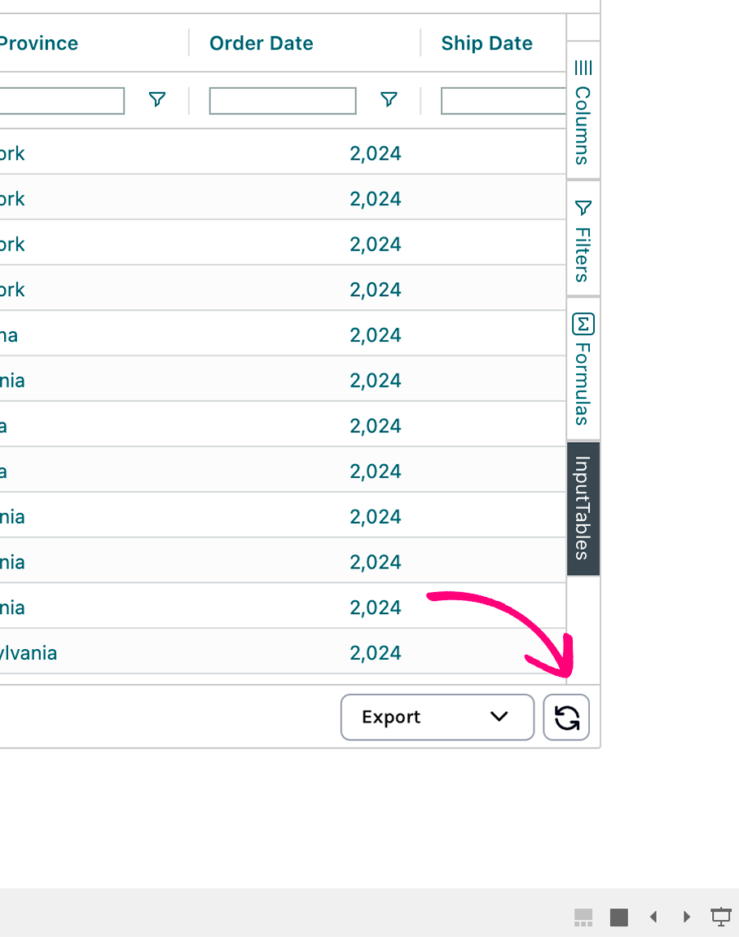Select the Pennsylvania row's 2,024 cell
Screen dimensions: 739x937
pyautogui.click(x=376, y=653)
